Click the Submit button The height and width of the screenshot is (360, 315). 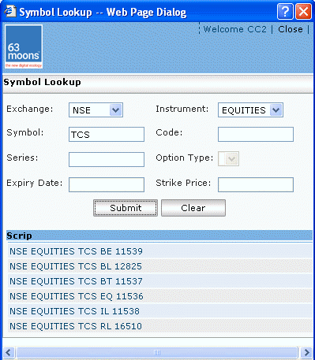coord(126,208)
